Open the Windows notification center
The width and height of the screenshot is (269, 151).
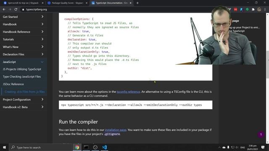pos(263,147)
